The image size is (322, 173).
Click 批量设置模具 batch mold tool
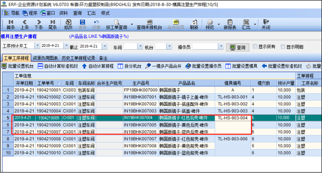[x=241, y=66]
